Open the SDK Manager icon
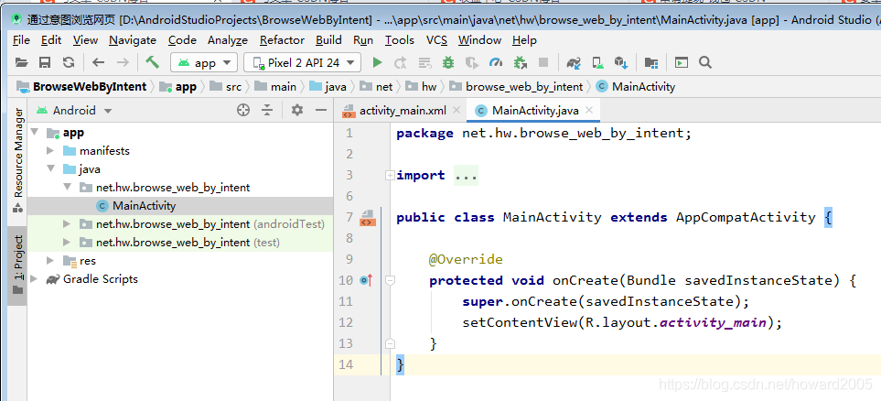Screen dimensions: 881x401 pyautogui.click(x=621, y=62)
